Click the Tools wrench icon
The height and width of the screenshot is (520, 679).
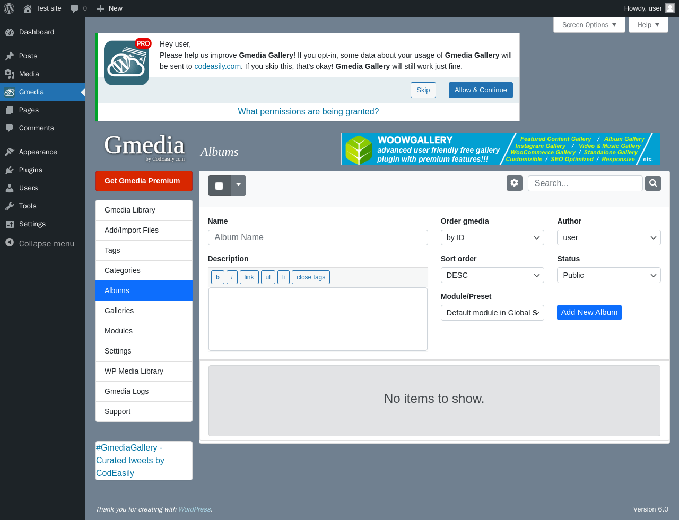[10, 206]
